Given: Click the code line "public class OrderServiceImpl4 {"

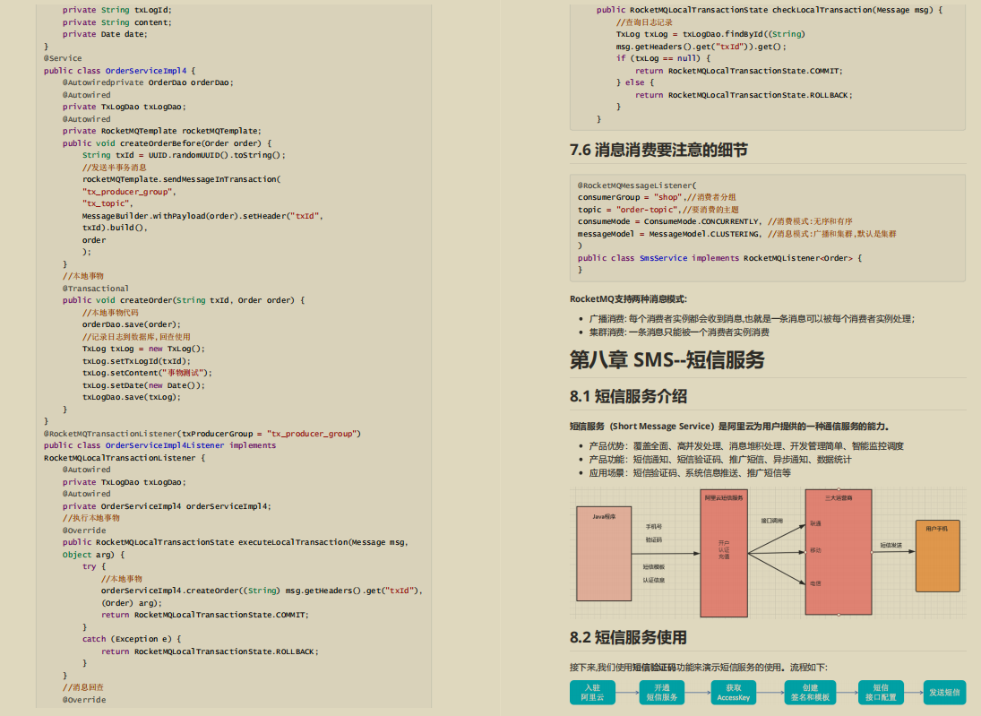Looking at the screenshot, I should 119,71.
